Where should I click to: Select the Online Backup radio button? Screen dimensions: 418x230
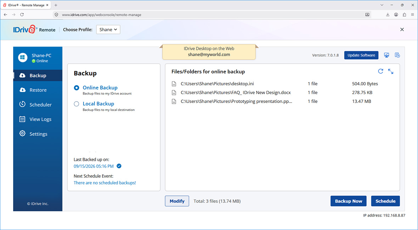(77, 88)
